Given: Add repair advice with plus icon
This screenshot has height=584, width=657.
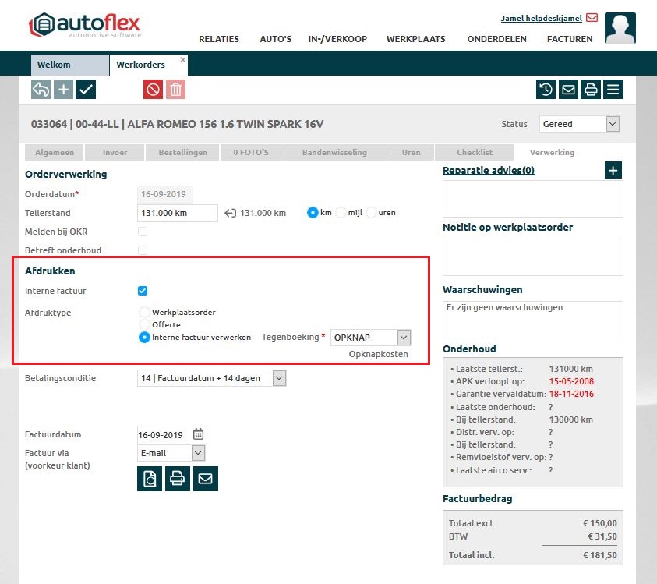Looking at the screenshot, I should [613, 170].
